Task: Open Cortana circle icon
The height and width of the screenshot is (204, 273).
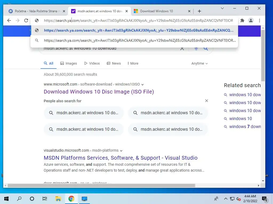Action: 32,199
